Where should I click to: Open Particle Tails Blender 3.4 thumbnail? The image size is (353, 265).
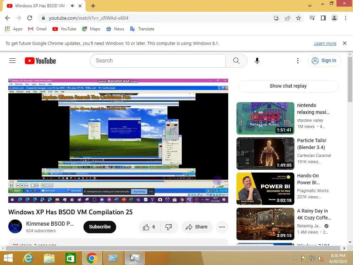pyautogui.click(x=265, y=154)
